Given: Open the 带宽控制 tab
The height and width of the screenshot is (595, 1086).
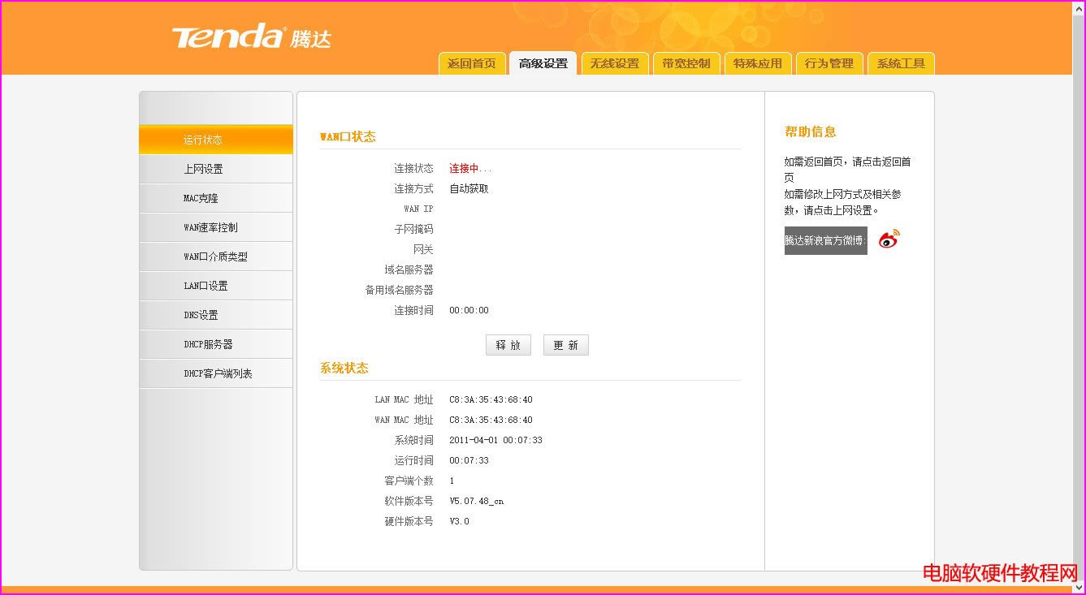Looking at the screenshot, I should 686,63.
